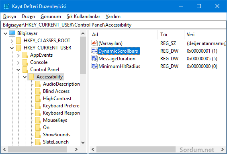Click the tree pane scroll up arrow
This screenshot has height=154, width=227.
click(83, 33)
